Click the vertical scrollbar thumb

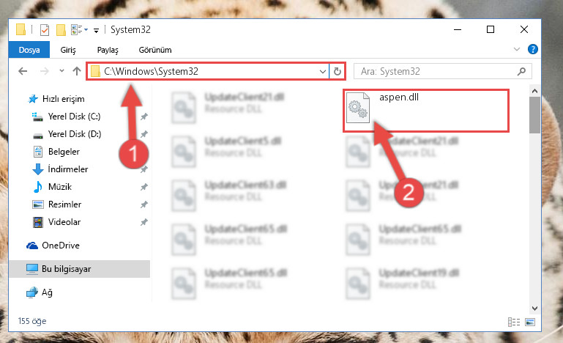(534, 115)
